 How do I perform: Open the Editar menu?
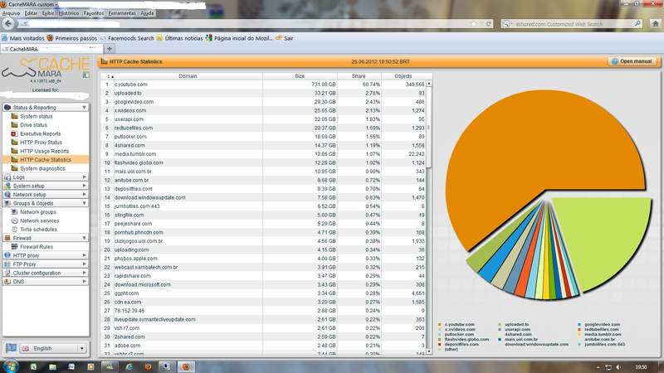click(31, 13)
